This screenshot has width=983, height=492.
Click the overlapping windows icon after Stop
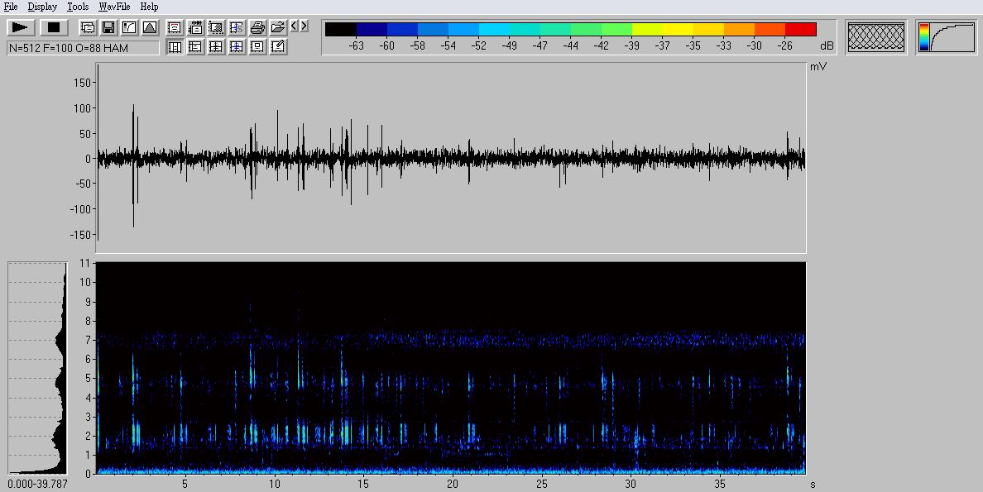[x=87, y=27]
